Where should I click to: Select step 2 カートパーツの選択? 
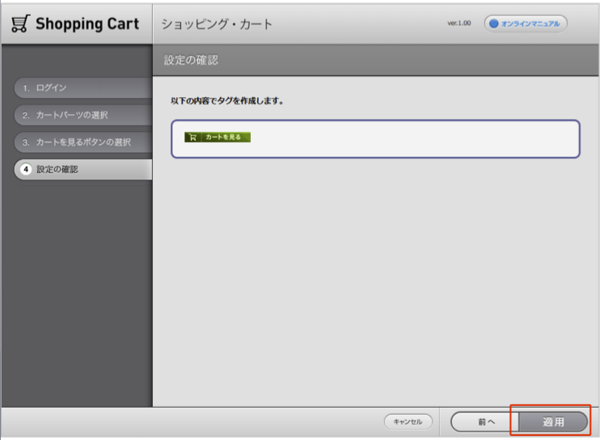tap(83, 115)
